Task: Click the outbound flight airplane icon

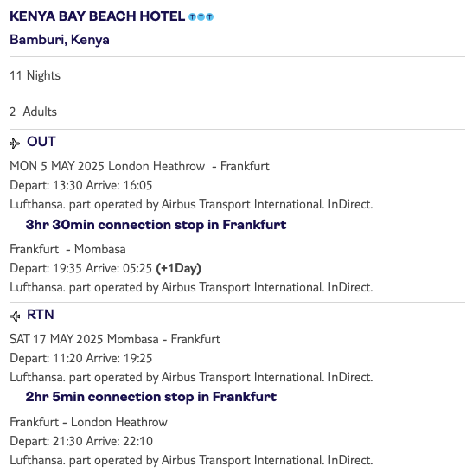Action: pyautogui.click(x=15, y=144)
